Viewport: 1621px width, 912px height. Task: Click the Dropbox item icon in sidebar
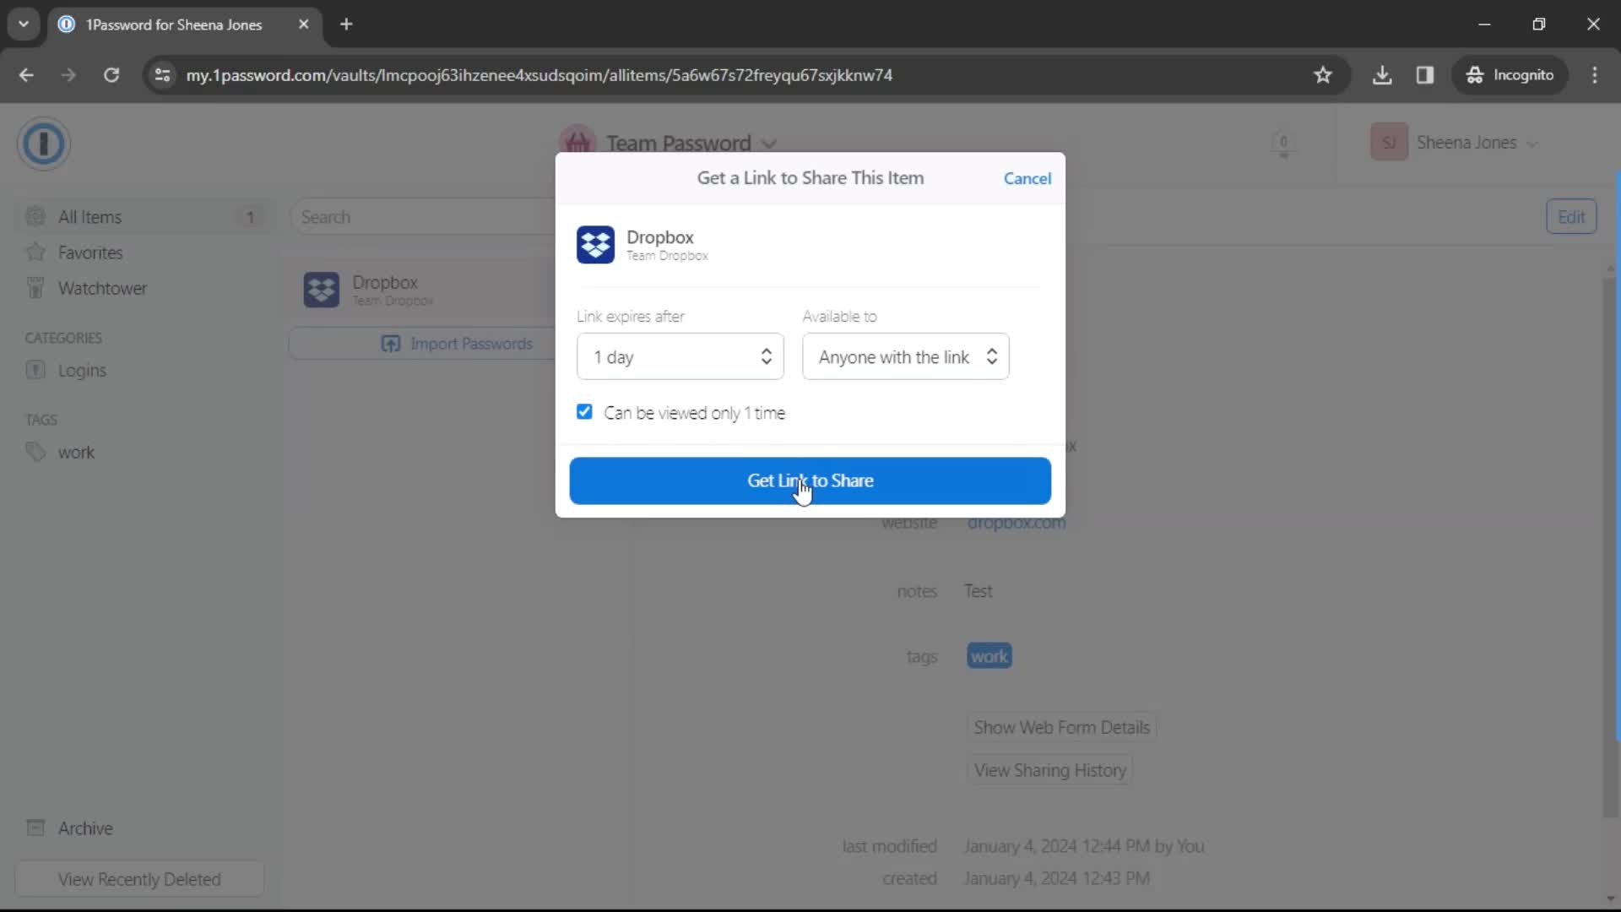pyautogui.click(x=321, y=290)
